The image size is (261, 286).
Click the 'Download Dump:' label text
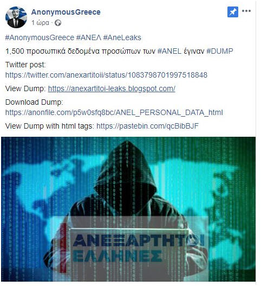(x=34, y=102)
